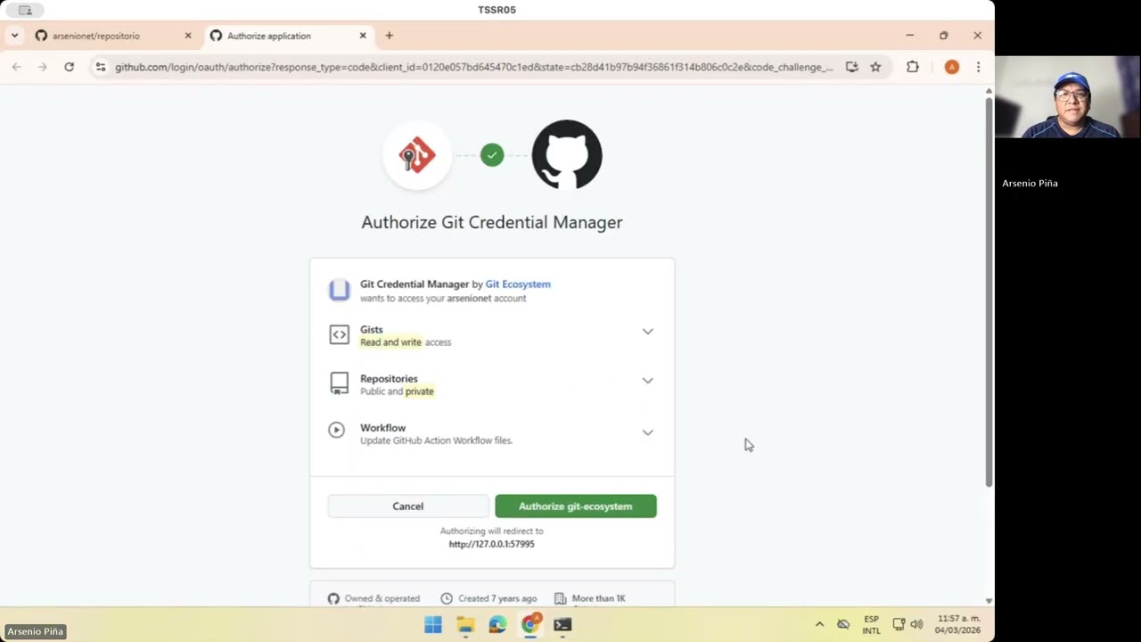Click Authorize git-ecosystem button

click(576, 506)
